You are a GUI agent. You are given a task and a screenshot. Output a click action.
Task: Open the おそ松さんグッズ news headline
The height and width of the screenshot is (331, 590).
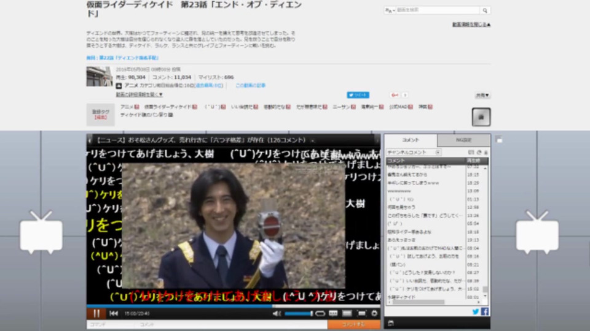(x=201, y=140)
